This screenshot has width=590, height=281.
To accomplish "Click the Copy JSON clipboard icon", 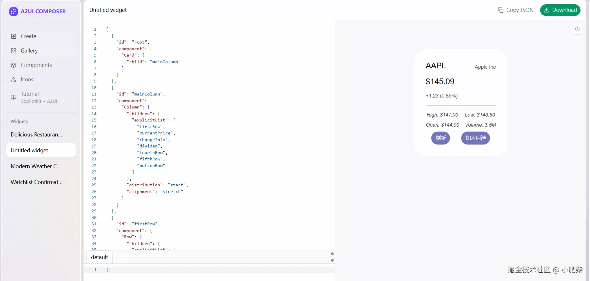I will (x=501, y=10).
